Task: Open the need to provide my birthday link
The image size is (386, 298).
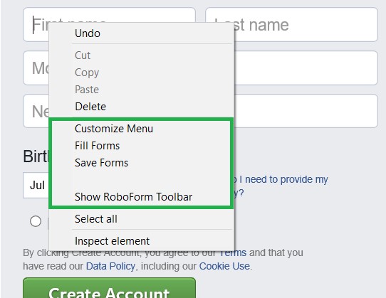Action: pos(281,186)
